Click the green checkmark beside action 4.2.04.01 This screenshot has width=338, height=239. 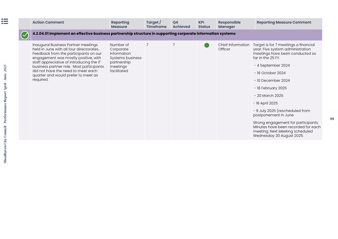[x=25, y=35]
